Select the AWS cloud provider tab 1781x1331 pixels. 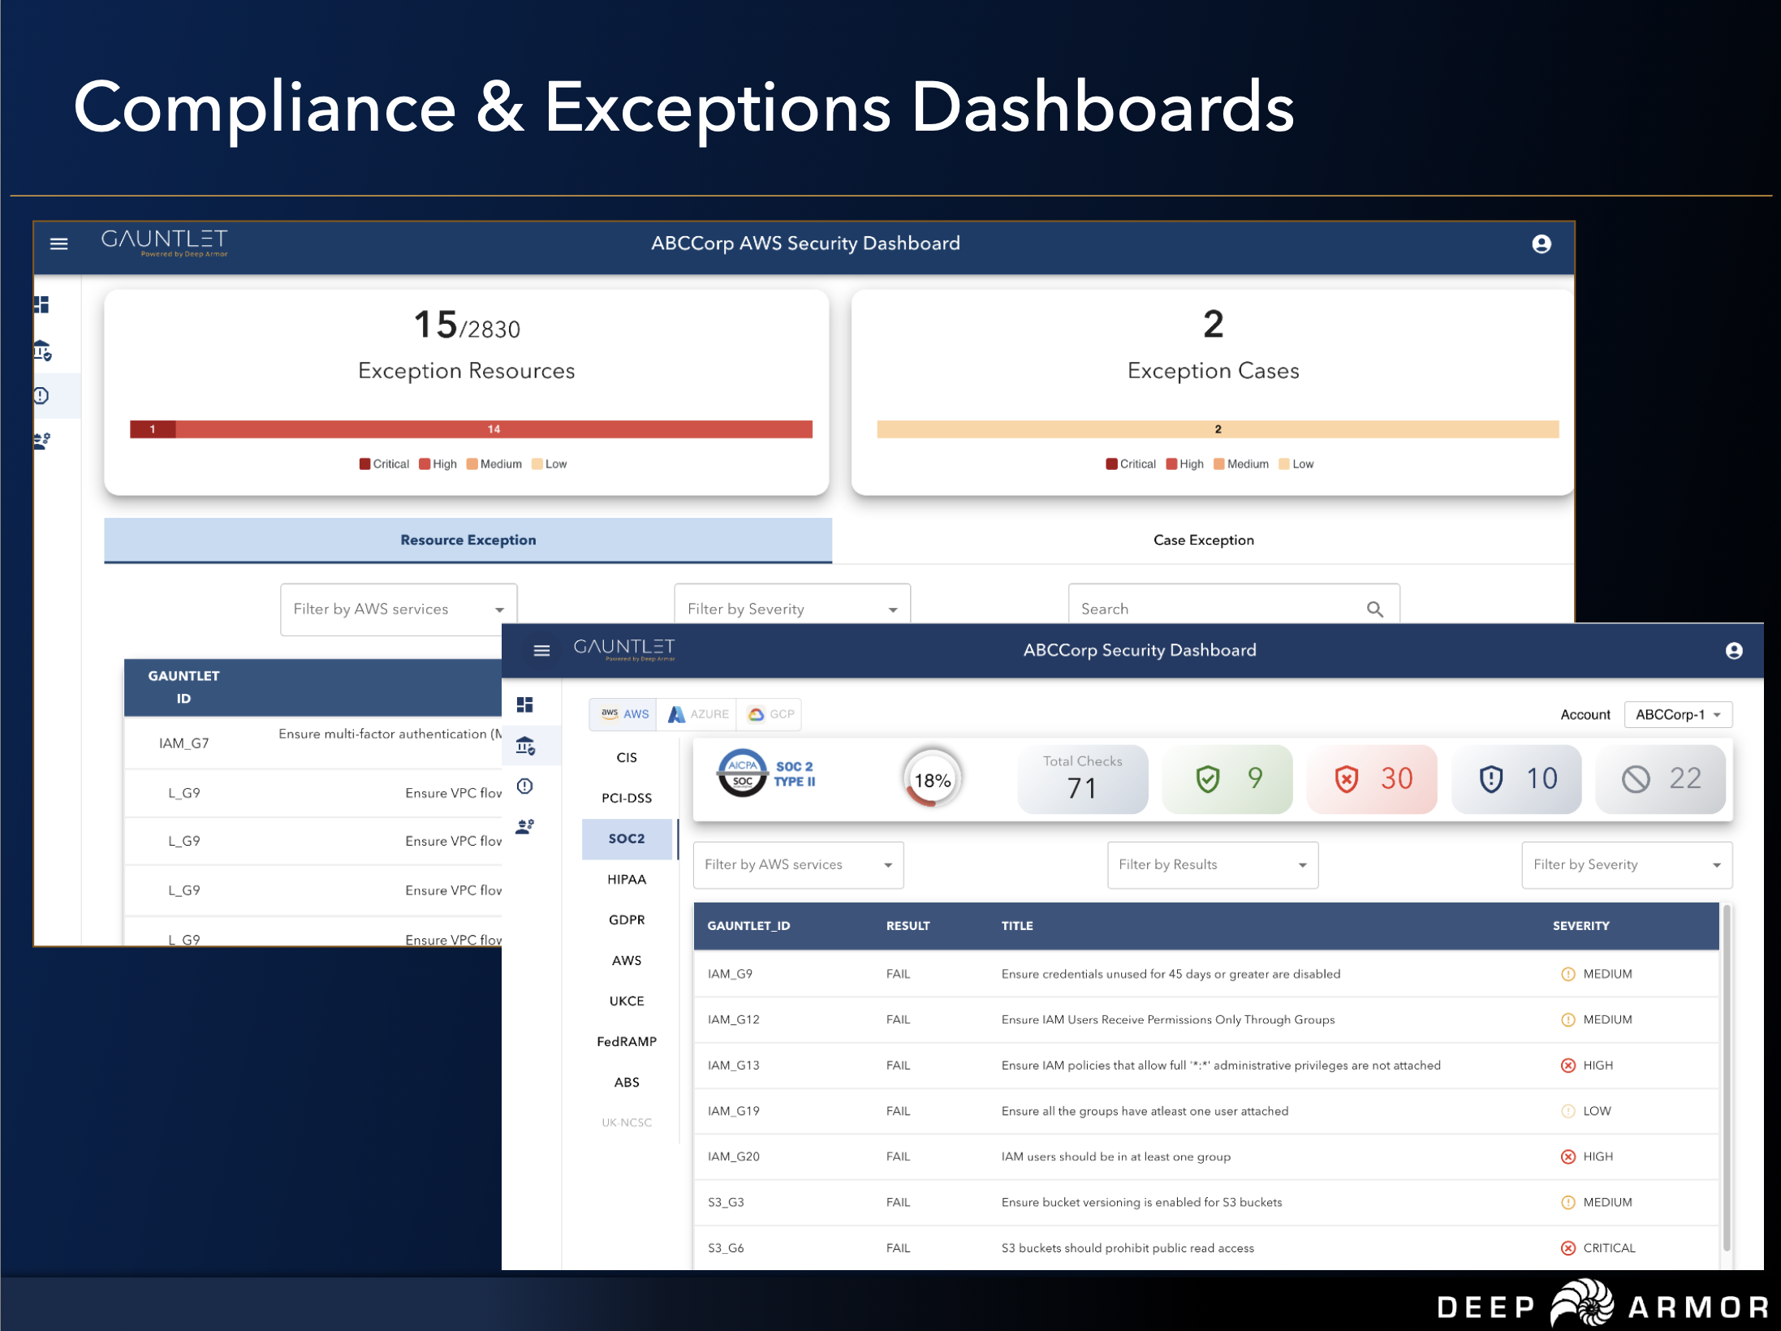[x=623, y=714]
